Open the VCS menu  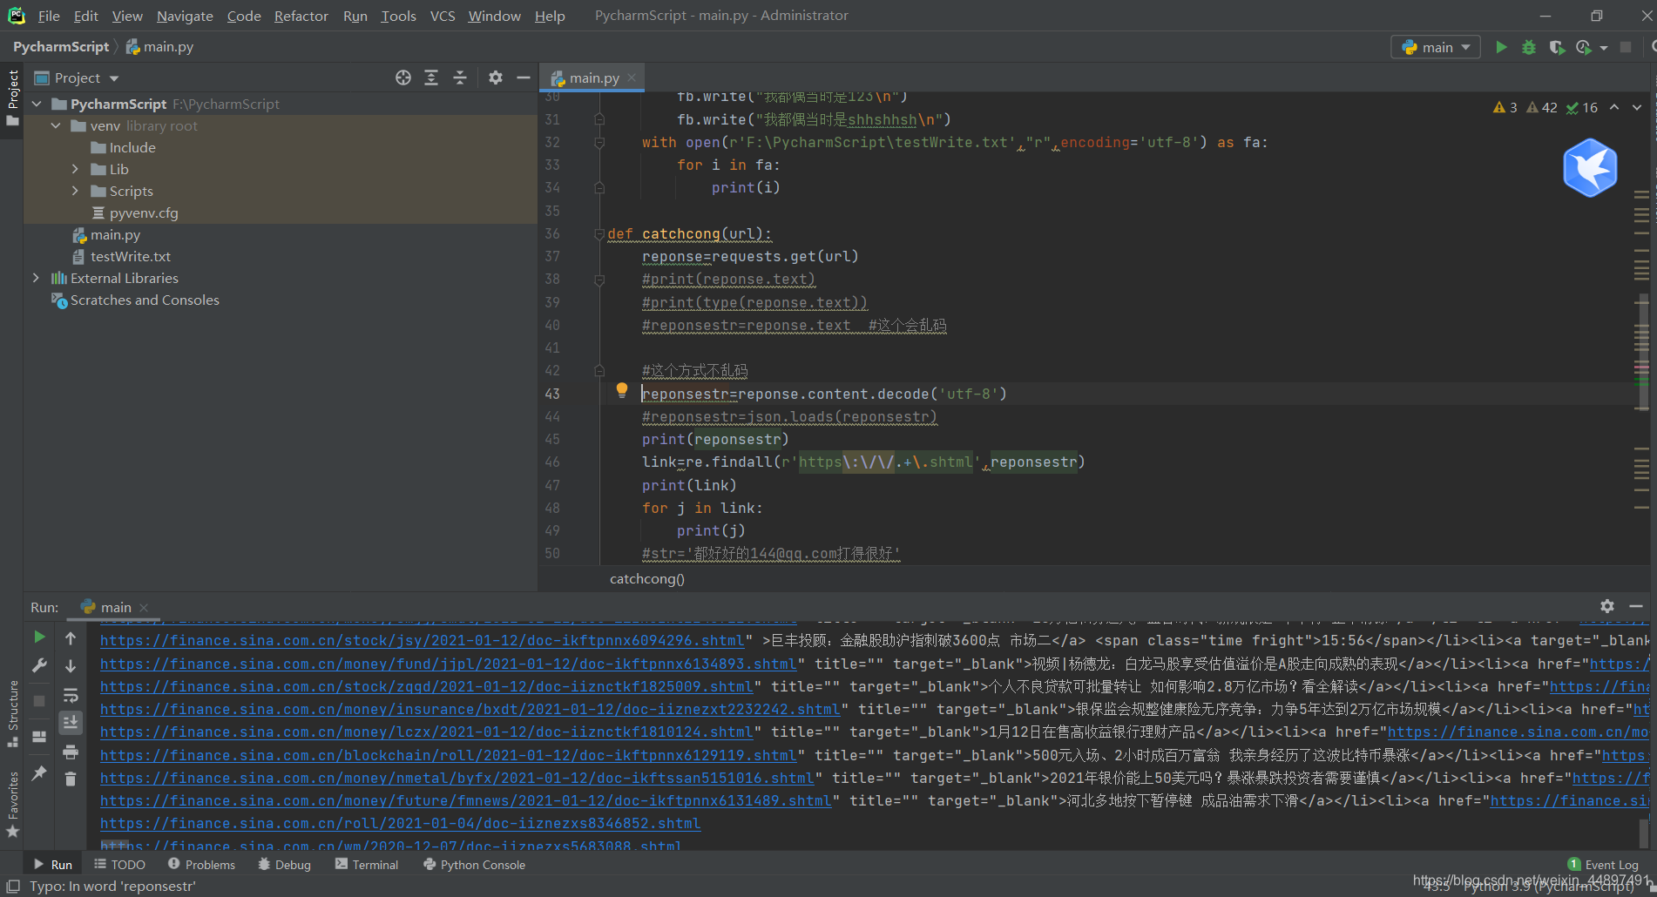click(443, 16)
